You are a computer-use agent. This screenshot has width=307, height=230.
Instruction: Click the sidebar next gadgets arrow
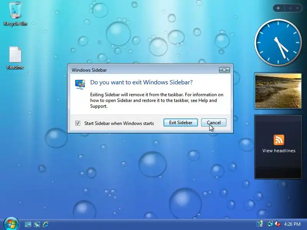click(x=298, y=8)
